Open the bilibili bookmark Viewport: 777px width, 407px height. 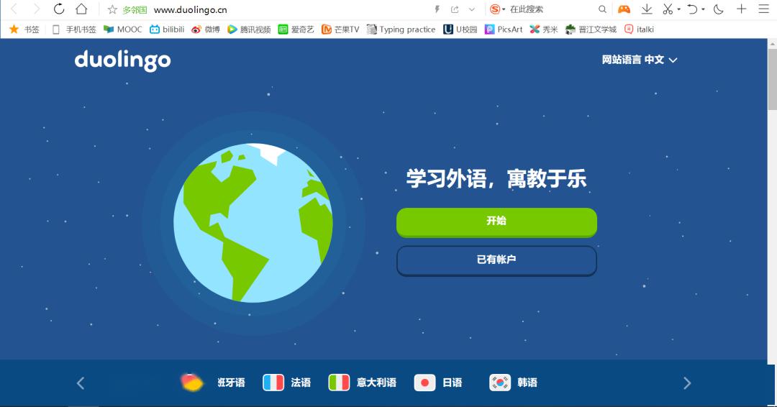[167, 29]
